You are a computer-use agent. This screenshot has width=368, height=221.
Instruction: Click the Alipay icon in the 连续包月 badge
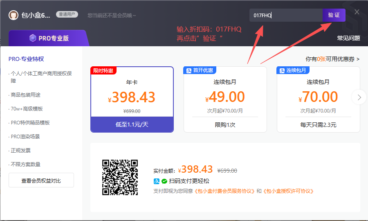click(282, 70)
